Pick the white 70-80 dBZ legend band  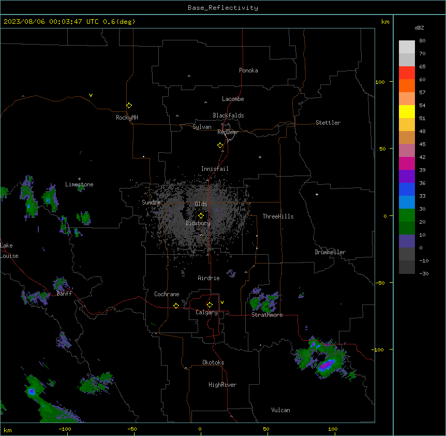point(407,47)
